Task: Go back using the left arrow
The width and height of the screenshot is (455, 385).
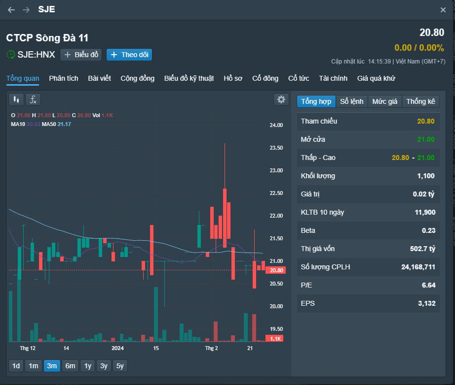Action: [11, 10]
